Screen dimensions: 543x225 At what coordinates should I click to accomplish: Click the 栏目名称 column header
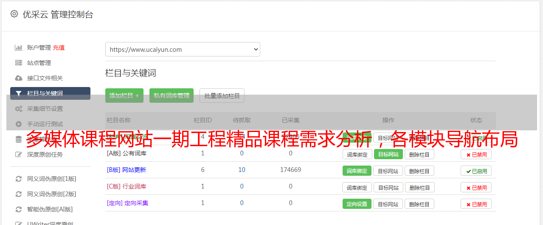click(118, 120)
